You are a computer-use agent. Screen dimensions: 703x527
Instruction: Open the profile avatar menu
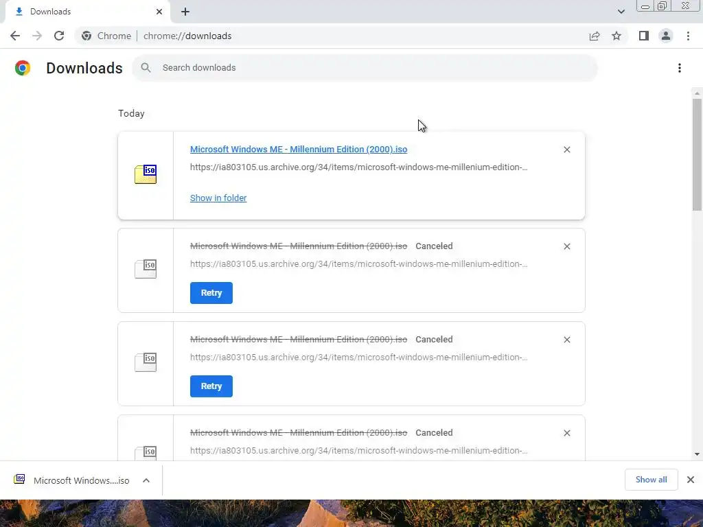coord(666,36)
